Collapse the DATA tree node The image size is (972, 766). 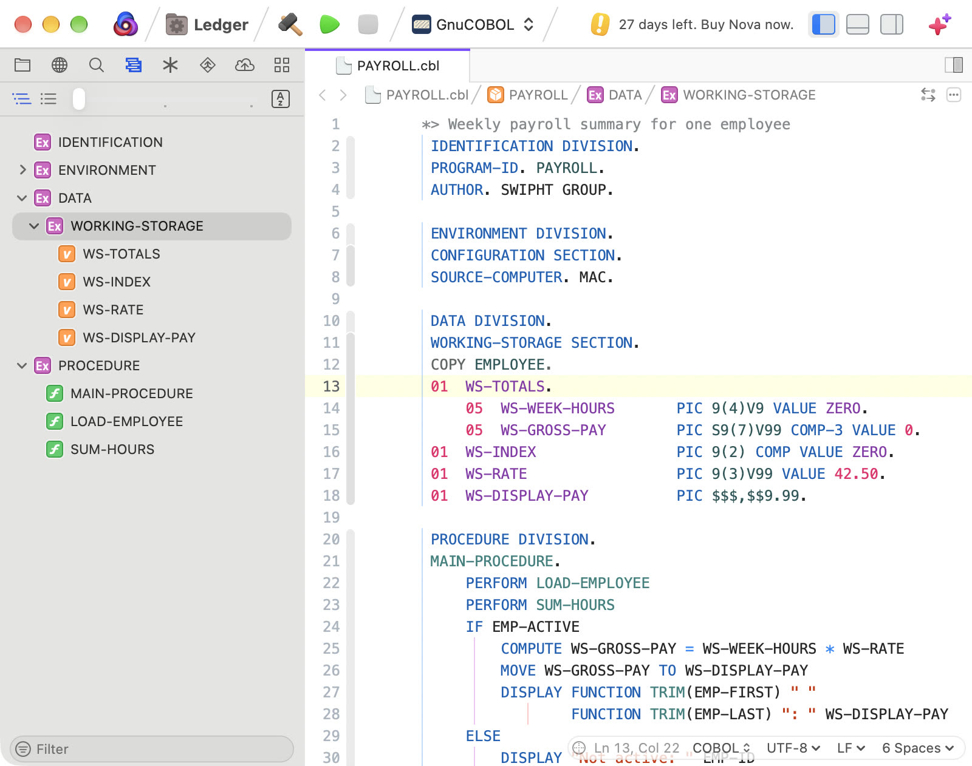click(x=22, y=198)
